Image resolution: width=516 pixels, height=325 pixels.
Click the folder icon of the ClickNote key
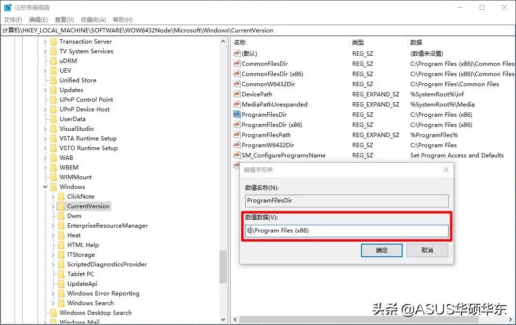[x=61, y=196]
